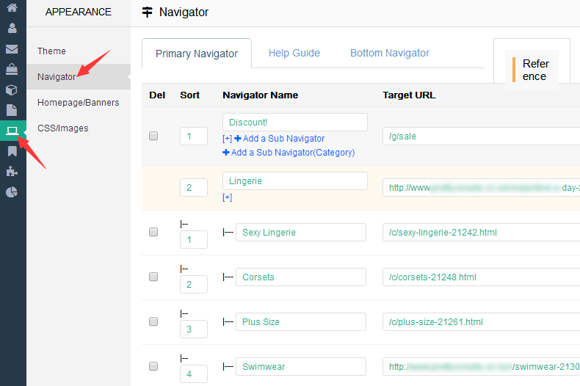Expand the [+] under Lingerie navigator
The height and width of the screenshot is (386, 580).
tap(227, 197)
